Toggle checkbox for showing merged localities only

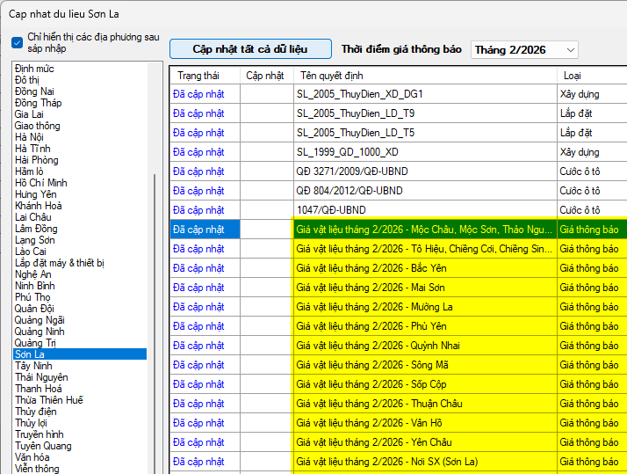[x=18, y=43]
